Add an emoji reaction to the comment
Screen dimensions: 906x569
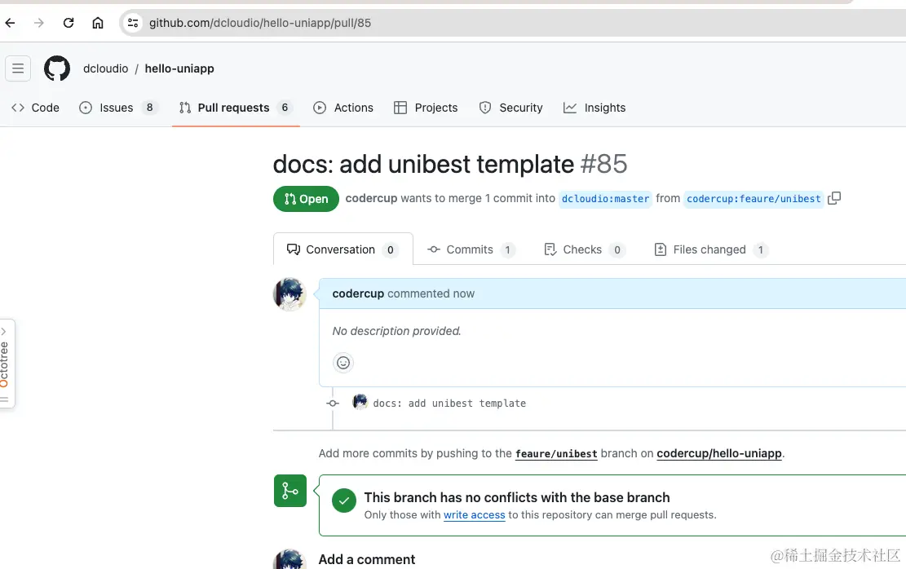pyautogui.click(x=343, y=363)
